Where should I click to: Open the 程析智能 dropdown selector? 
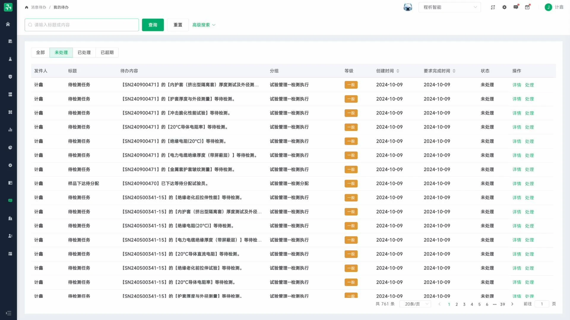click(x=449, y=7)
